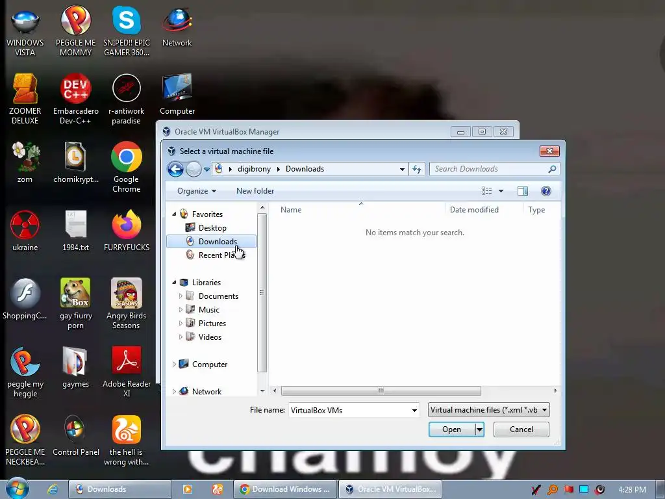Open the change view options dropdown arrow
Screen dimensions: 665x499
501,192
